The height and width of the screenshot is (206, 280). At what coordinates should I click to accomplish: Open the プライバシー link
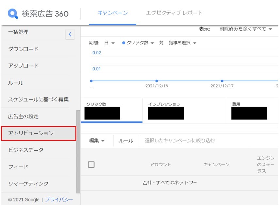tap(59, 199)
